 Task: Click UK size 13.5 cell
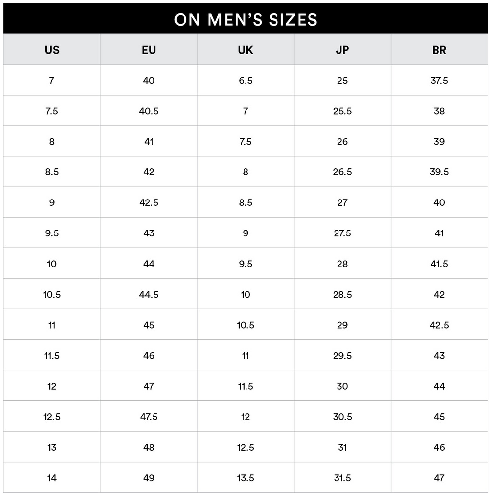(x=246, y=478)
